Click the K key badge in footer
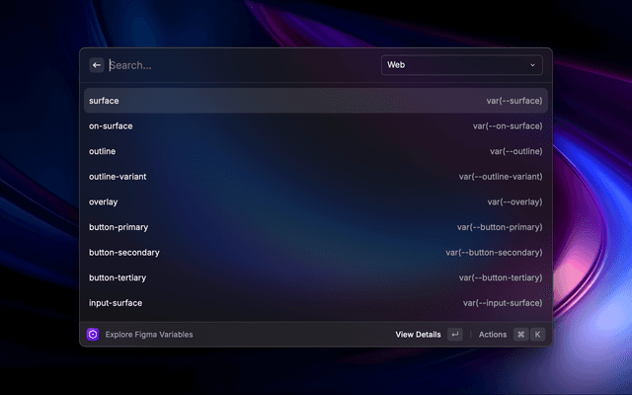This screenshot has height=395, width=632. click(x=537, y=335)
